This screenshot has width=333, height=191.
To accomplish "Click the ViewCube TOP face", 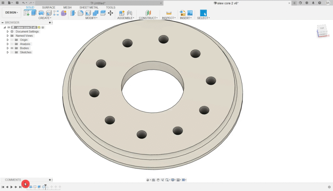I will click(322, 28).
